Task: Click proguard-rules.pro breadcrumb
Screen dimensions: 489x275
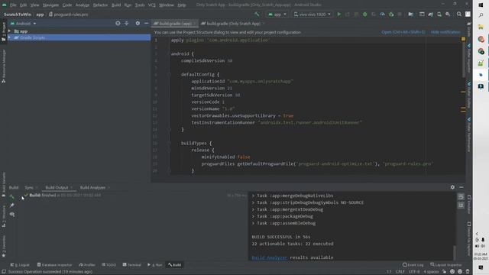Action: [x=68, y=15]
